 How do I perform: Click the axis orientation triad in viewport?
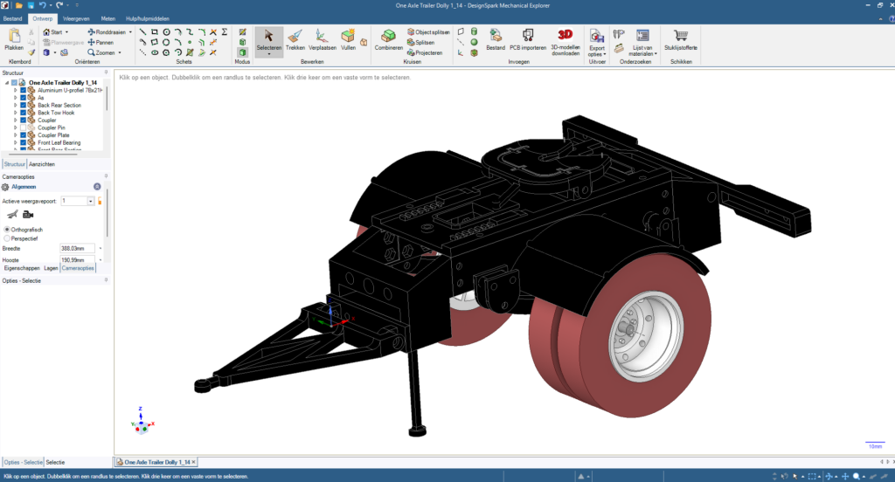pyautogui.click(x=142, y=421)
